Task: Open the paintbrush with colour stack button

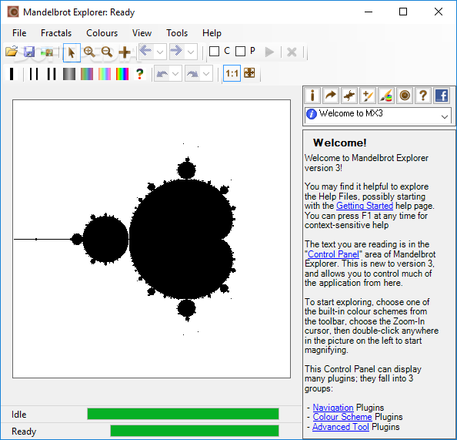Action: tap(386, 96)
